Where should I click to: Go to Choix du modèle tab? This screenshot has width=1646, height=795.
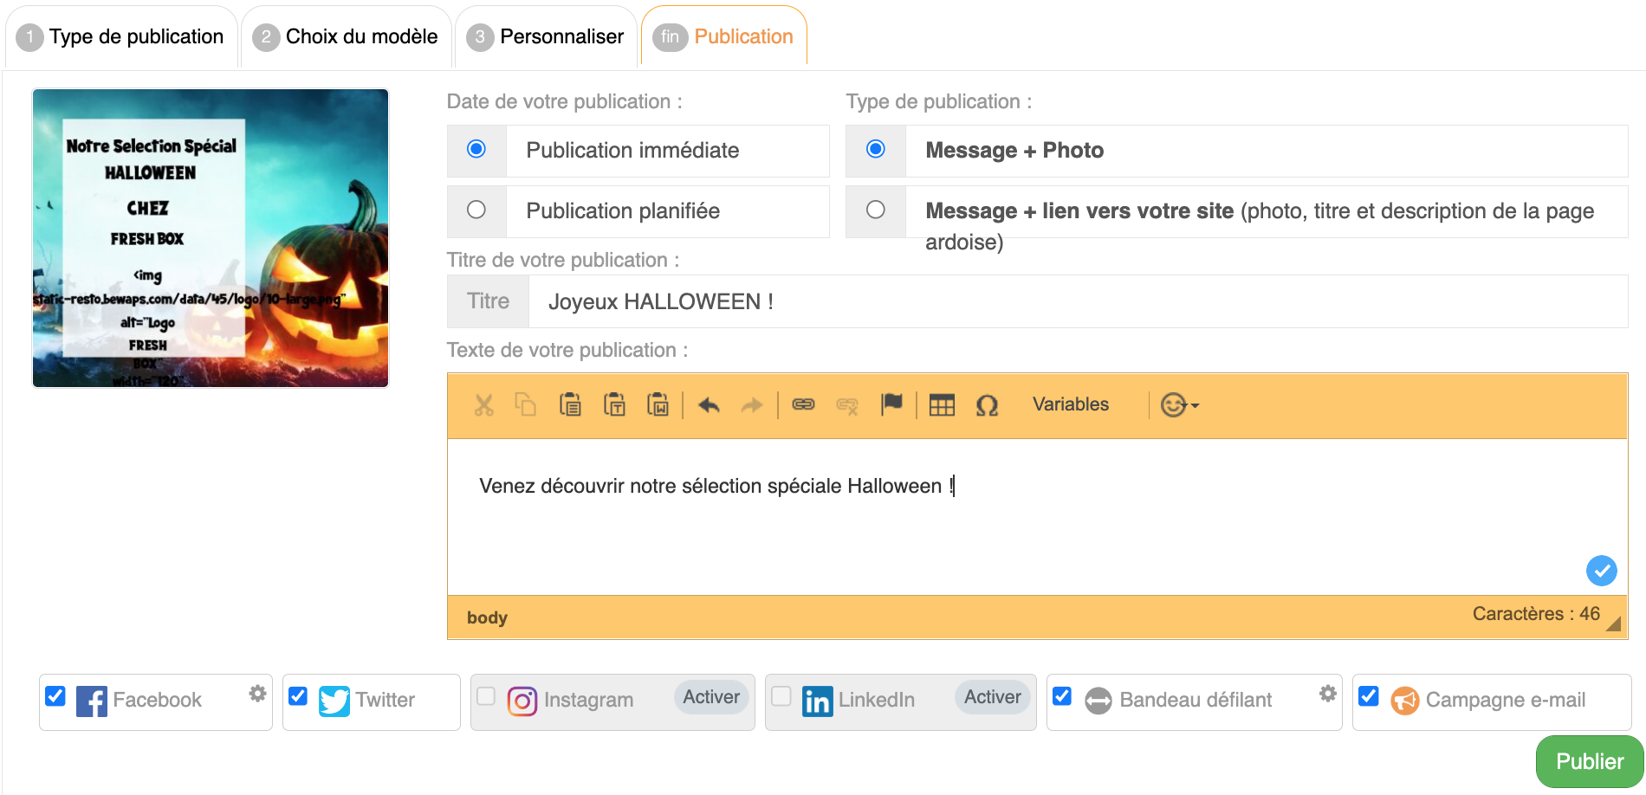347,37
